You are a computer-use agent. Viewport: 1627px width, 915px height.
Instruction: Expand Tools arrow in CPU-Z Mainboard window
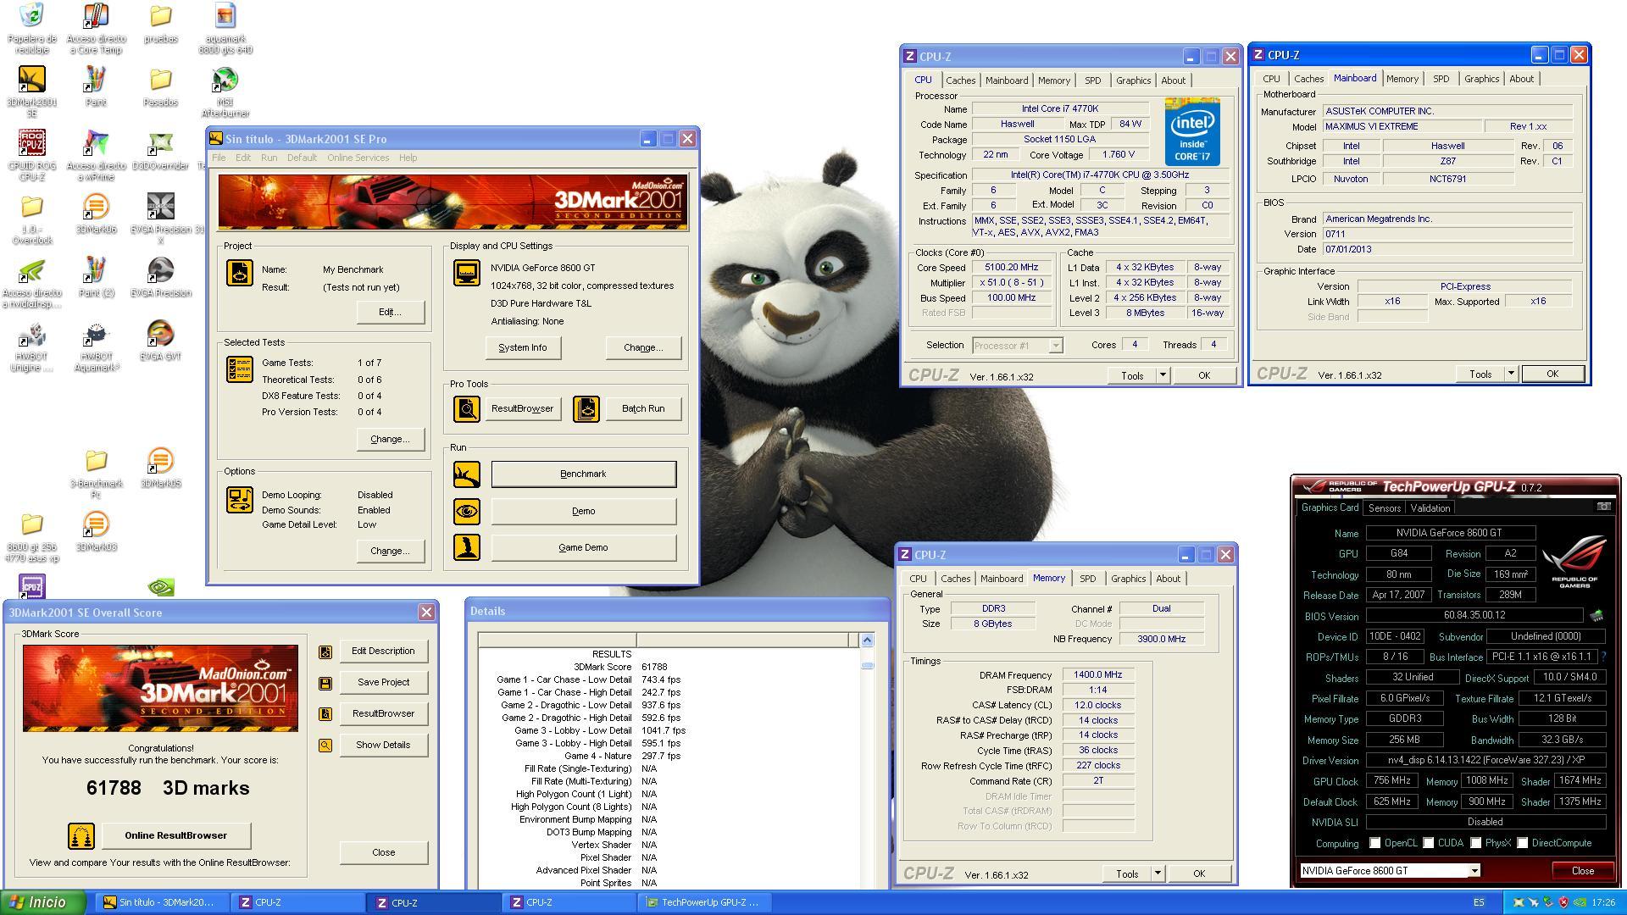coord(1510,374)
